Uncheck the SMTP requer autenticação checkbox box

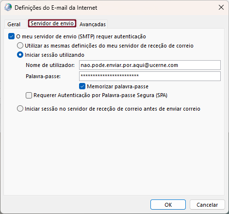(x=11, y=36)
